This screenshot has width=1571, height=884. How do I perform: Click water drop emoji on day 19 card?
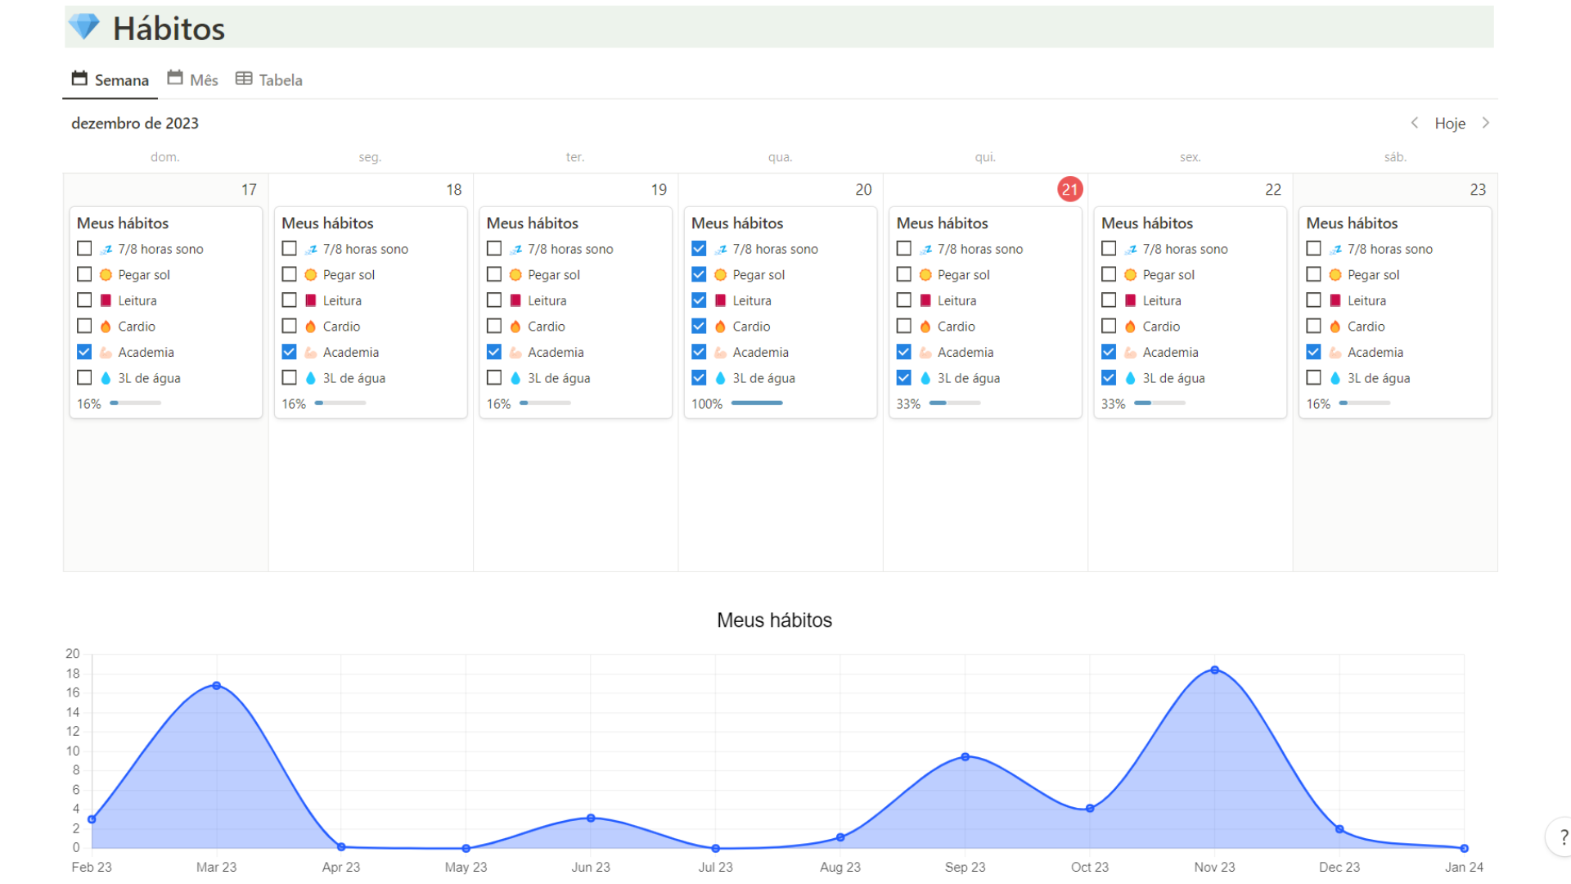(x=515, y=378)
